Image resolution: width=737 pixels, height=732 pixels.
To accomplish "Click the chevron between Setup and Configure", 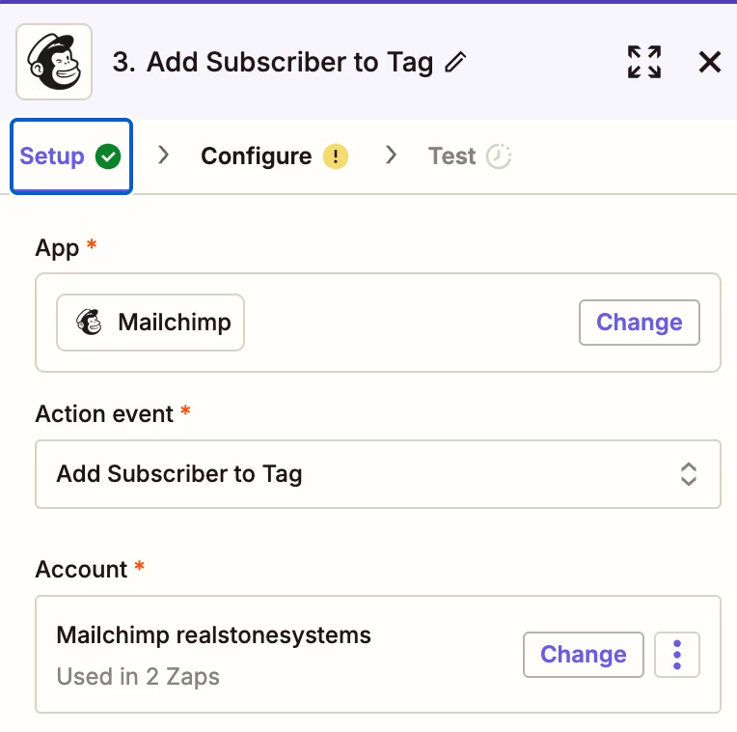I will (164, 155).
